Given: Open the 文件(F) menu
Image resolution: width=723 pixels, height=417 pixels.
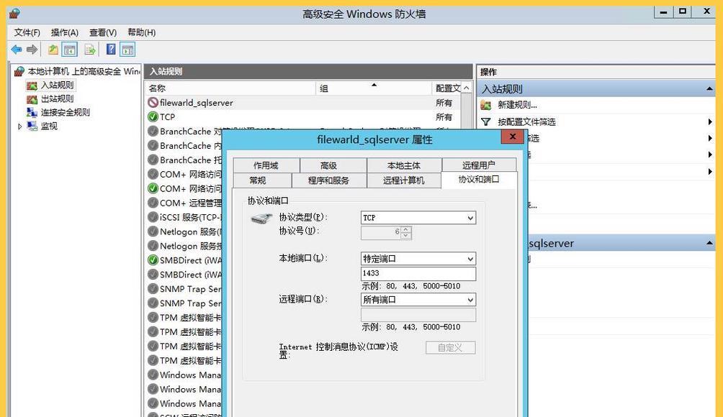Looking at the screenshot, I should point(27,32).
